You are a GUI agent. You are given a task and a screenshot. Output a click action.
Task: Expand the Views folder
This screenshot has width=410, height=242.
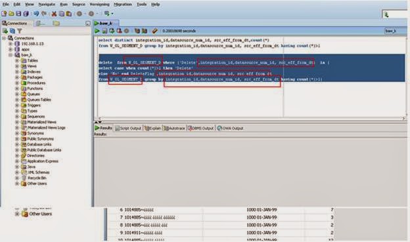pyautogui.click(x=17, y=66)
